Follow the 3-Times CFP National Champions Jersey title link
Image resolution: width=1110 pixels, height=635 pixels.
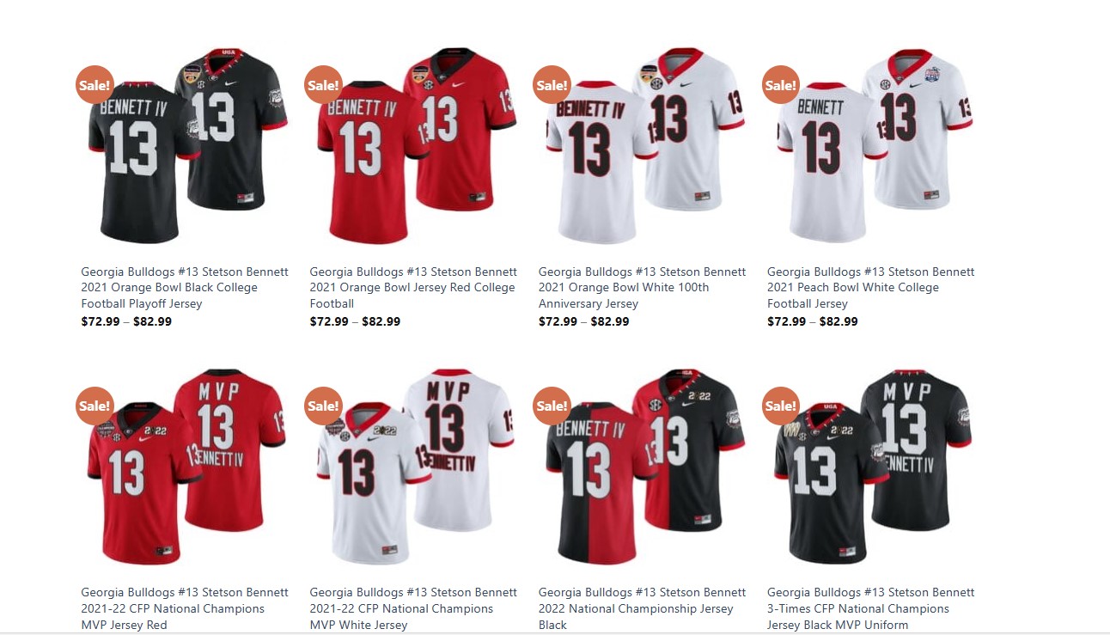(x=870, y=608)
